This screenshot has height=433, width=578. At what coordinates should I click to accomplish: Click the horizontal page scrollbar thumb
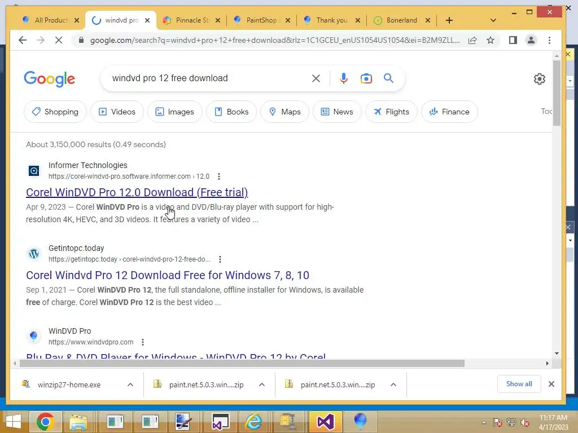click(x=242, y=364)
